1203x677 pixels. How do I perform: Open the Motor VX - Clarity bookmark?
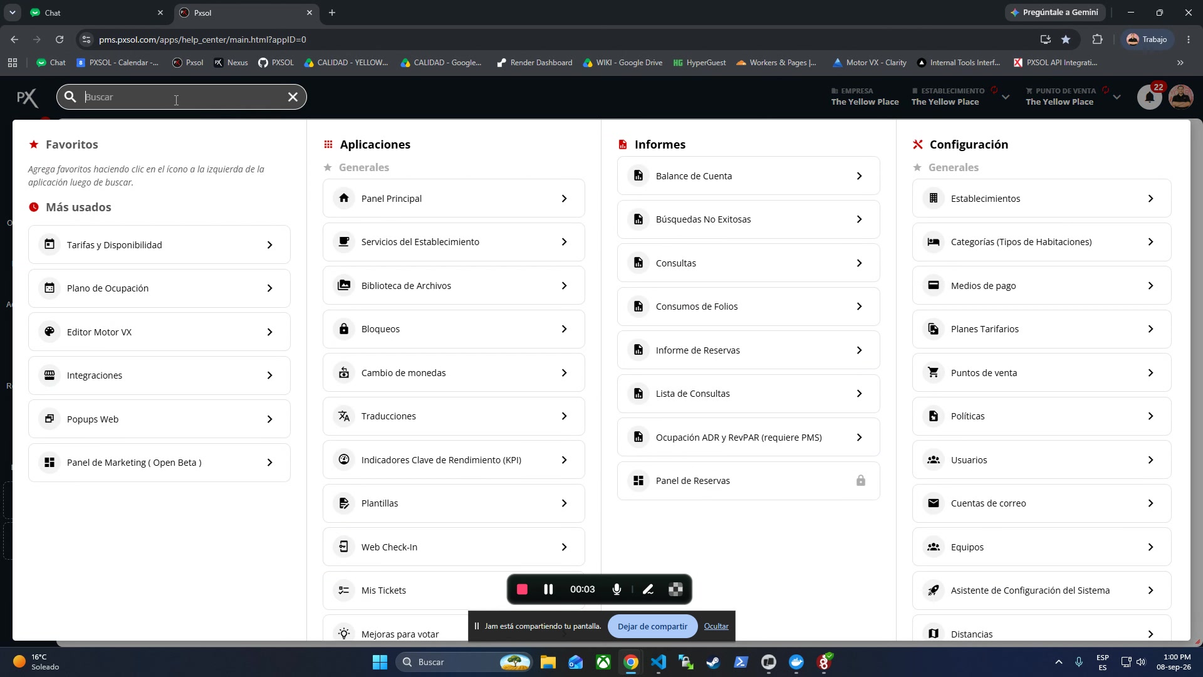[x=870, y=63]
